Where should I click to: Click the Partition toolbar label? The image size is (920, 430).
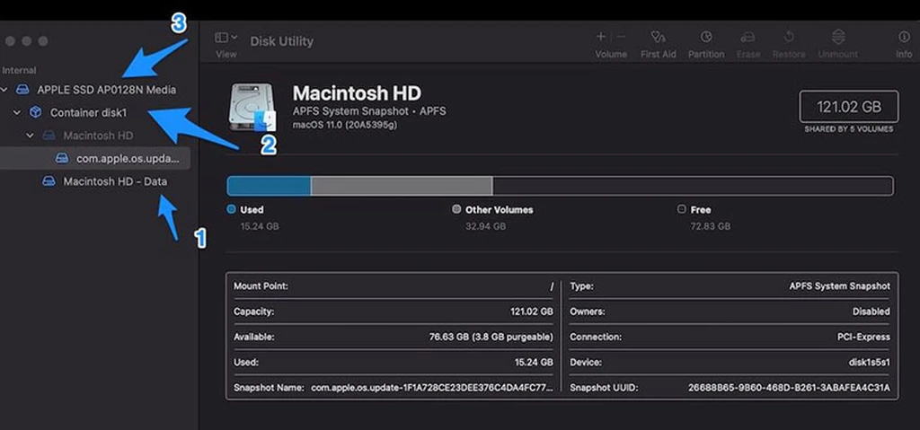tap(706, 54)
